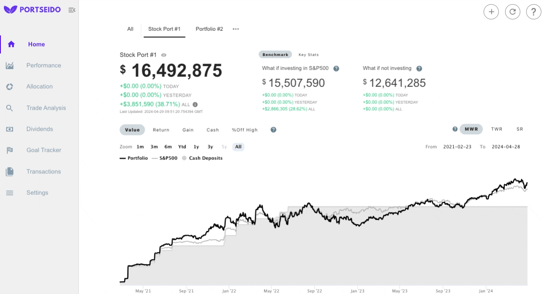Toggle visibility of Stock Port #1 value
Image resolution: width=543 pixels, height=294 pixels.
click(164, 55)
